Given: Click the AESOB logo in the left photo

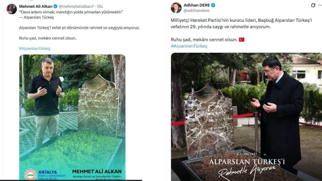Looking at the screenshot, I should tap(30, 174).
